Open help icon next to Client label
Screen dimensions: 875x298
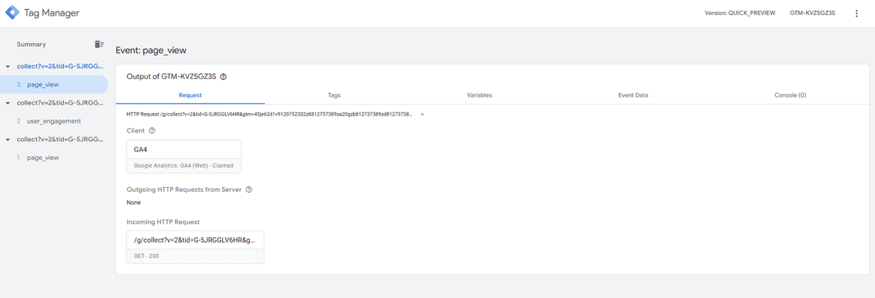pyautogui.click(x=152, y=130)
